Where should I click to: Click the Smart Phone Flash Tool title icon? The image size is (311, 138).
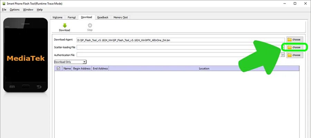(x=3, y=3)
